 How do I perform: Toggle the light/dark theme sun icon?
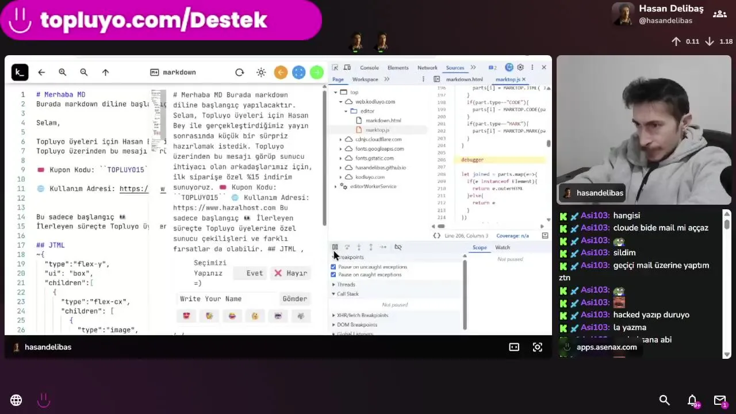pyautogui.click(x=261, y=72)
